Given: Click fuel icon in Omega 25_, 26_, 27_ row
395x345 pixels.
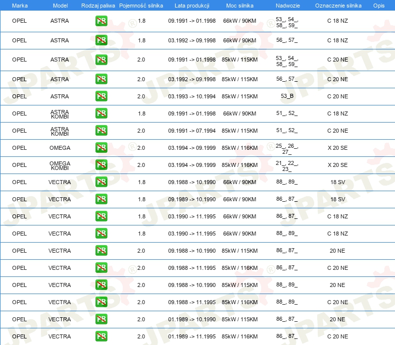Looking at the screenshot, I should tap(101, 147).
